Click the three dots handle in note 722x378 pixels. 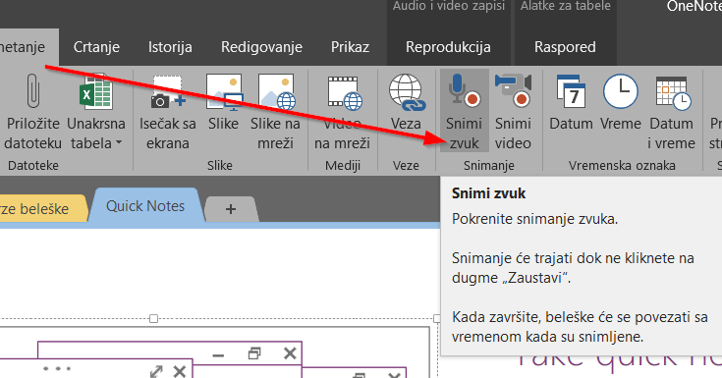pyautogui.click(x=57, y=368)
